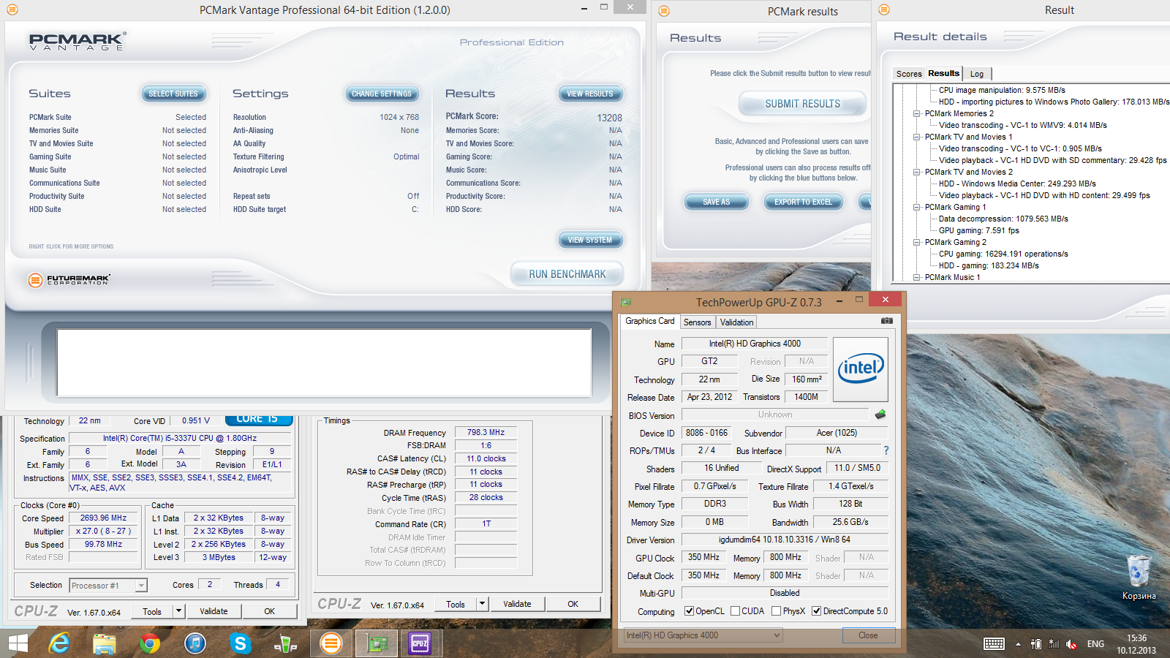This screenshot has height=658, width=1170.
Task: Click the View Results button
Action: coord(590,94)
